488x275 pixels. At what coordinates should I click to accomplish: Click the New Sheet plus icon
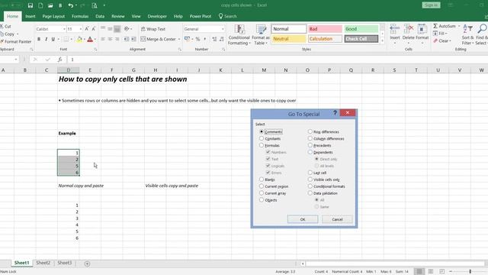(x=87, y=264)
